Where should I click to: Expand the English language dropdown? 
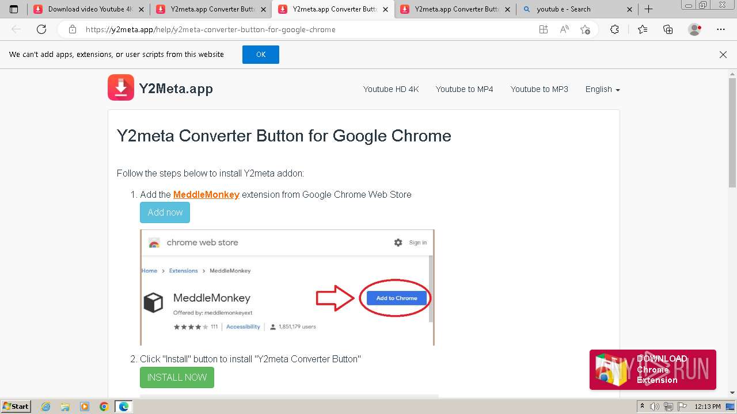(x=602, y=89)
